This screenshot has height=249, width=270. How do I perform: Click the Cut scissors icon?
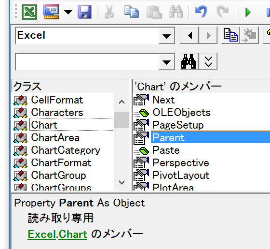109,12
